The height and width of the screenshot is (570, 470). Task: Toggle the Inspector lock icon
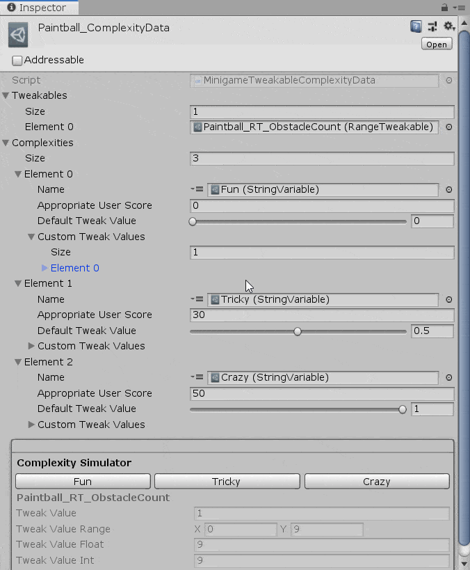(x=445, y=7)
